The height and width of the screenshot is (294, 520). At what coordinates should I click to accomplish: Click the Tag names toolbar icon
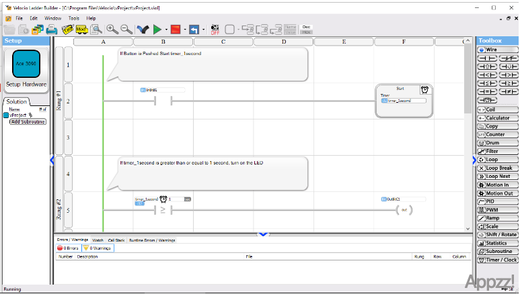click(x=68, y=30)
